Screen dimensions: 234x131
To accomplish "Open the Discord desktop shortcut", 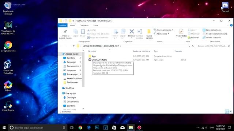I will tap(225, 7).
